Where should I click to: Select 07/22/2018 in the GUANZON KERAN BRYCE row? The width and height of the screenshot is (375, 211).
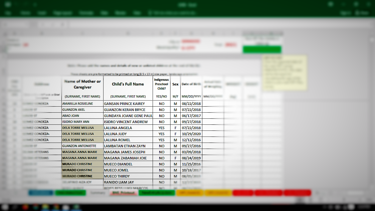(x=191, y=110)
